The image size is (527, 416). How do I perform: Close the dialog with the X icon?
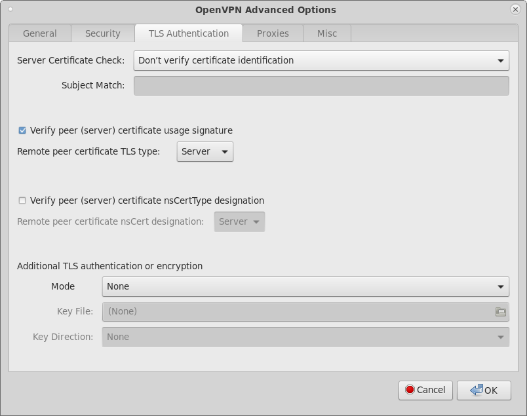tap(515, 9)
